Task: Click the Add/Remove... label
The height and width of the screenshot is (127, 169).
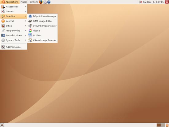Action: (x=14, y=47)
